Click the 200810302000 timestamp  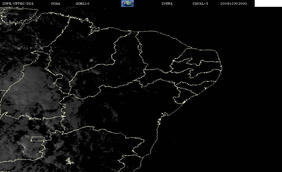coord(234,3)
